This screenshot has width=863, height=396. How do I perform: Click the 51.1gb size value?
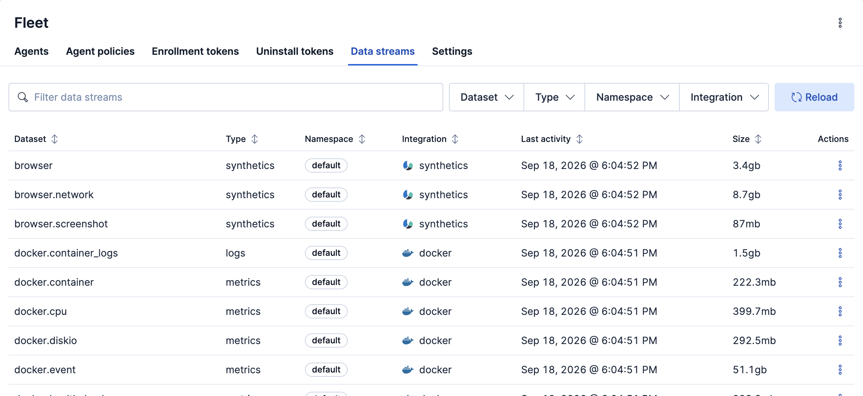point(750,370)
